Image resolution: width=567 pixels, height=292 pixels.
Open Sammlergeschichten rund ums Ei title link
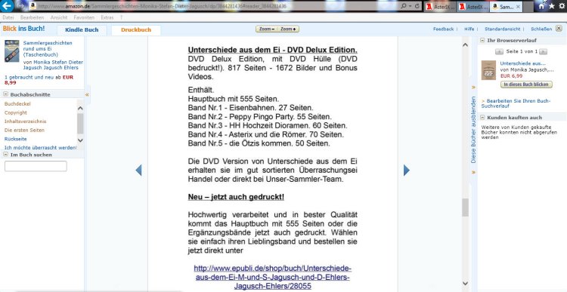coord(48,49)
